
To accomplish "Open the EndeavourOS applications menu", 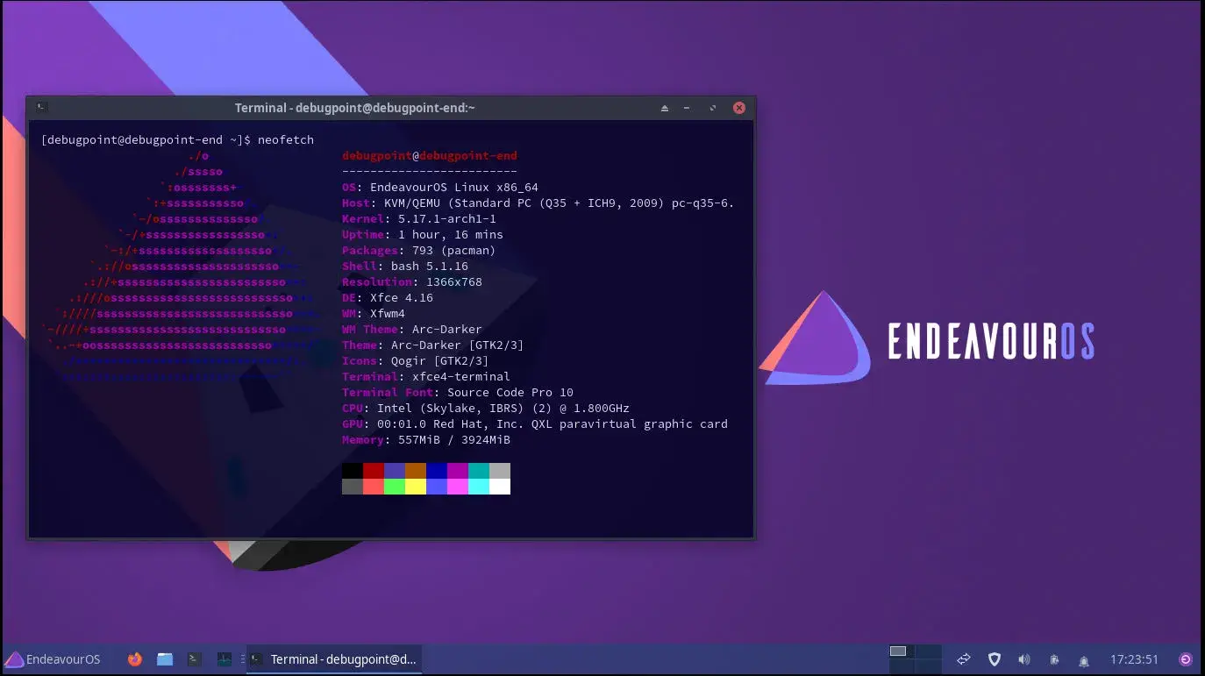I will pos(53,659).
